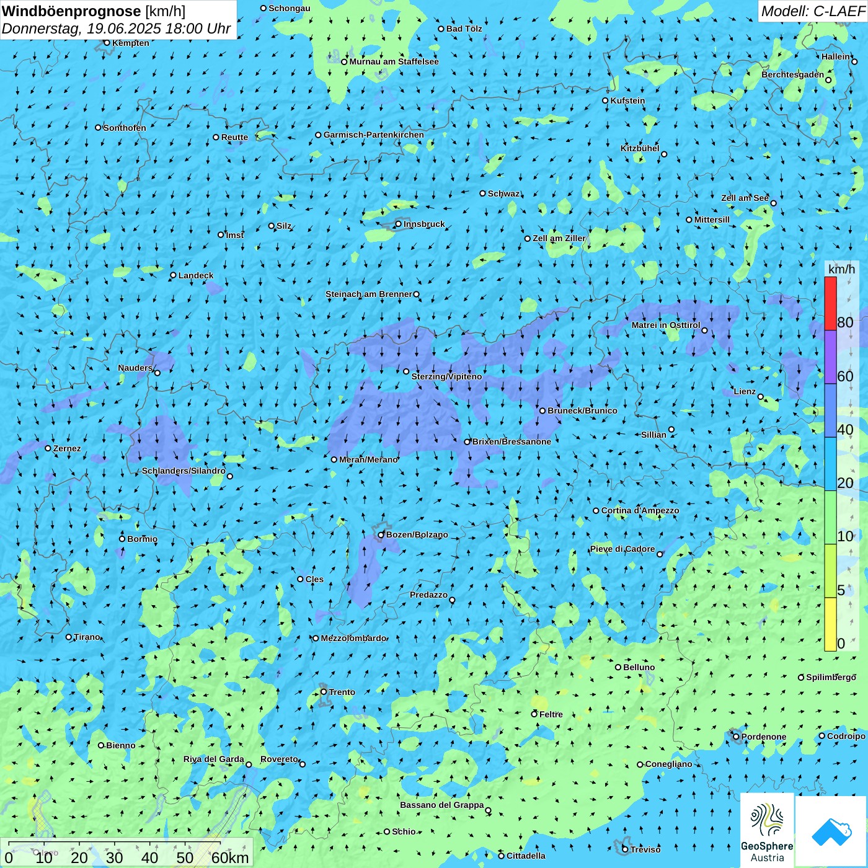Click the Murnau am Staffelsee label
Screen dimensions: 868x868
[x=394, y=61]
